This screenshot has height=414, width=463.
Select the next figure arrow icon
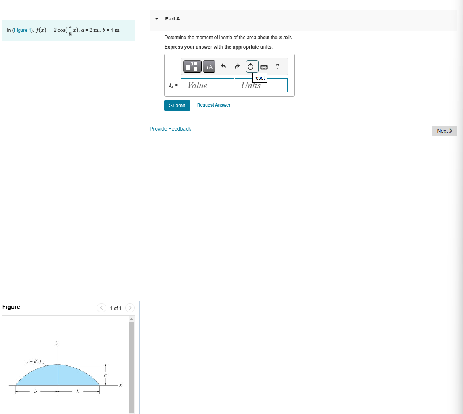130,308
